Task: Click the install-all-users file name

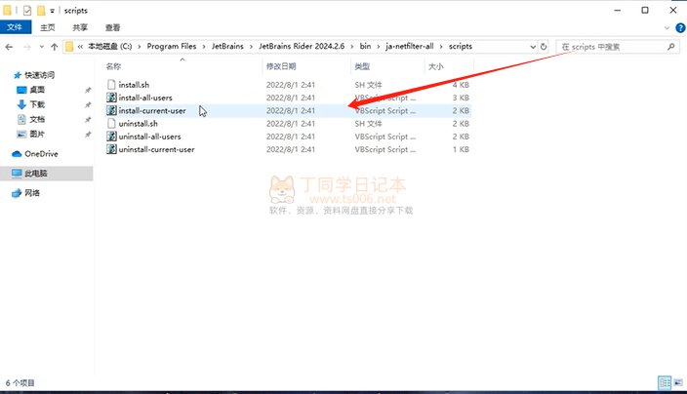Action: (x=145, y=98)
